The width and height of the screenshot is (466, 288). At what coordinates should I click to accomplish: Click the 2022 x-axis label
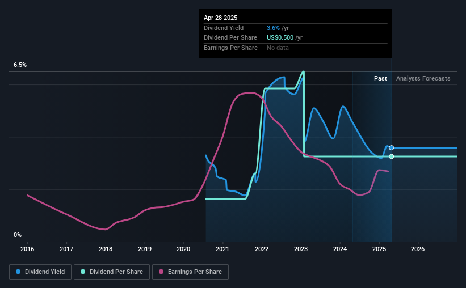[x=262, y=249]
